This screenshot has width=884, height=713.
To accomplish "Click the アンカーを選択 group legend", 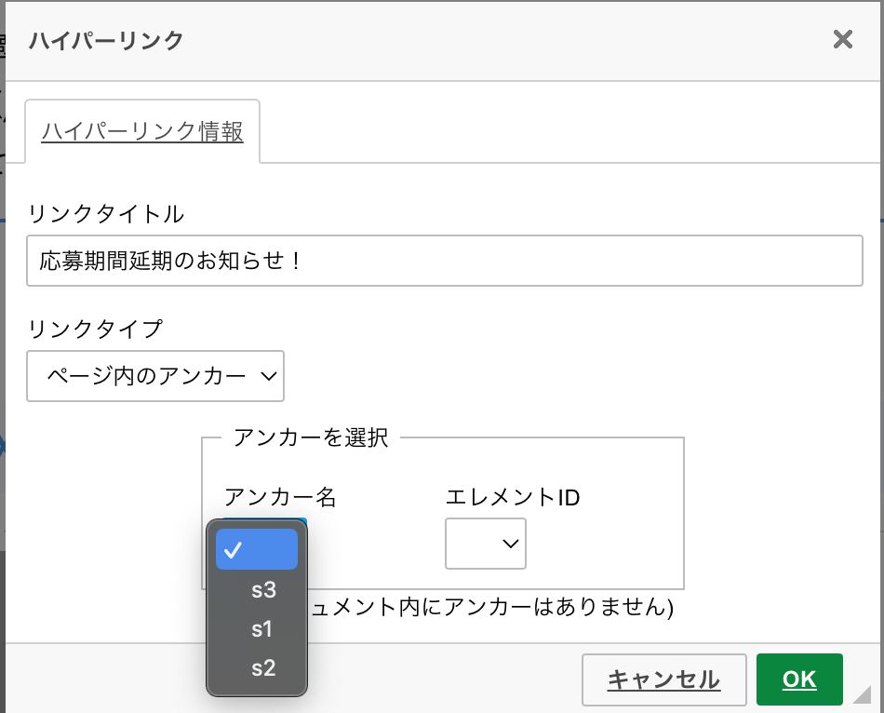I will click(310, 437).
